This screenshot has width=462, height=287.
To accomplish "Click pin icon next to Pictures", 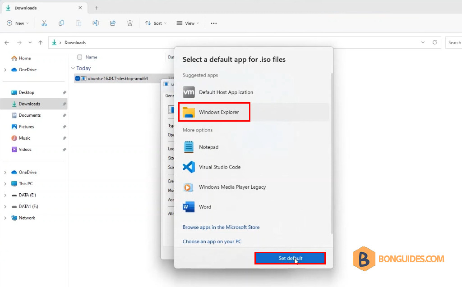I will tap(64, 127).
